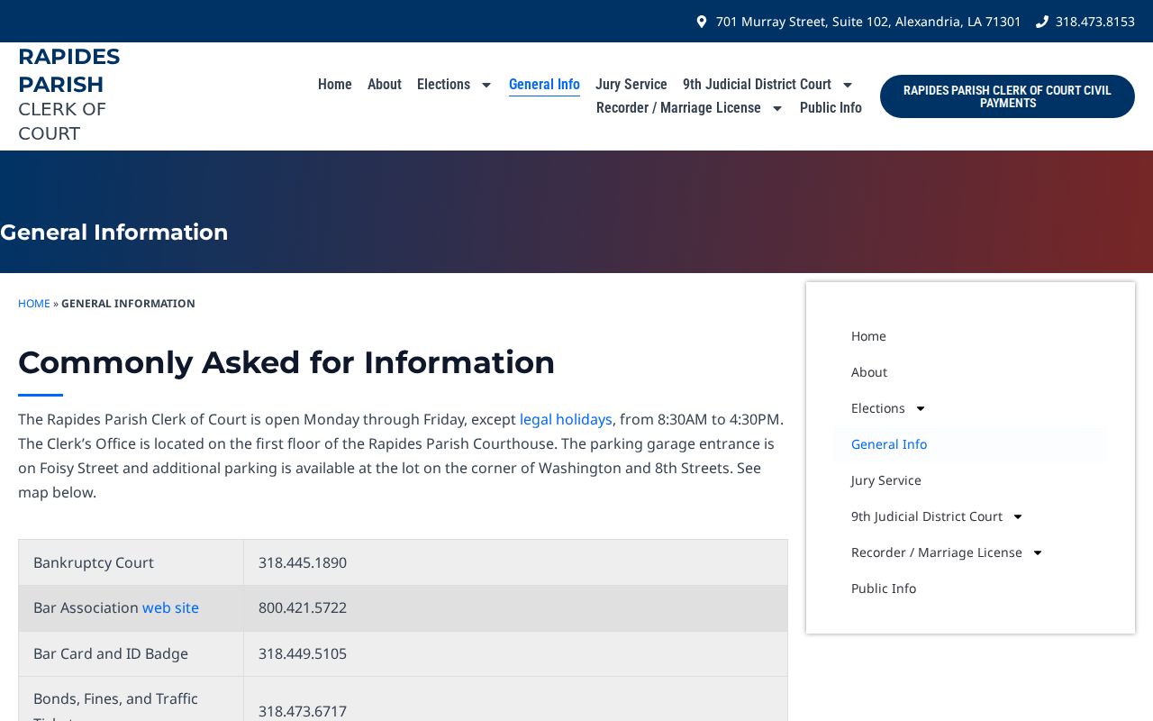Select General Info in the top navigation

[544, 84]
